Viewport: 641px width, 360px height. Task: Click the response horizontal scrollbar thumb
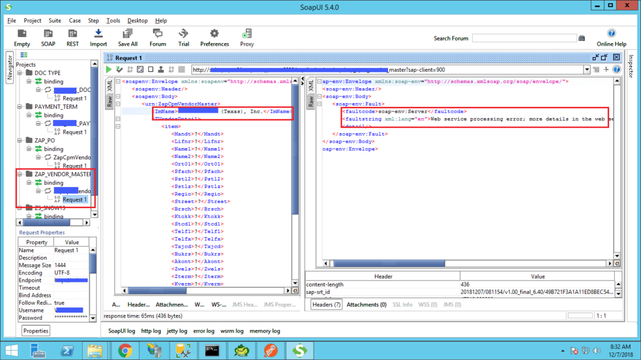[x=389, y=264]
